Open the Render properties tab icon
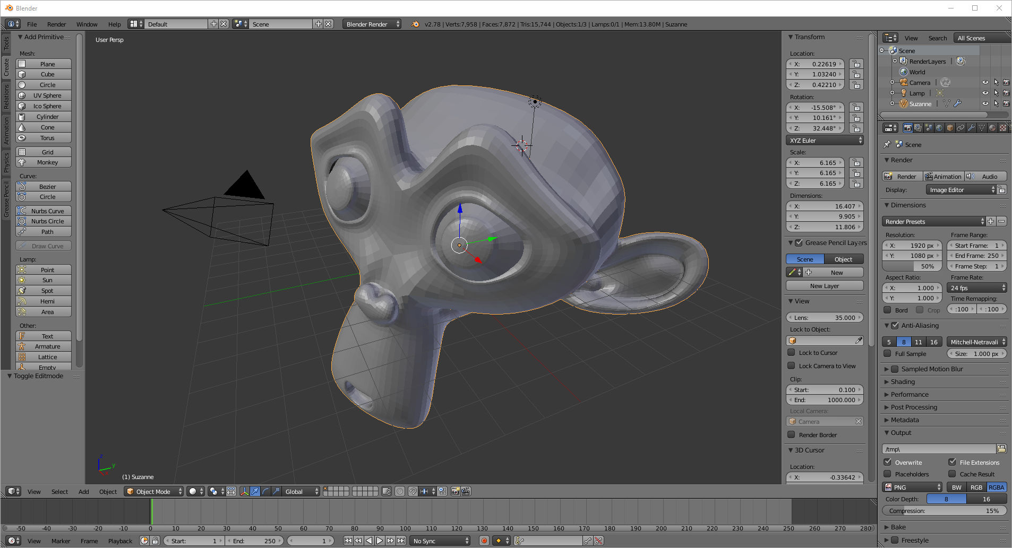Viewport: 1012px width, 548px height. click(907, 128)
